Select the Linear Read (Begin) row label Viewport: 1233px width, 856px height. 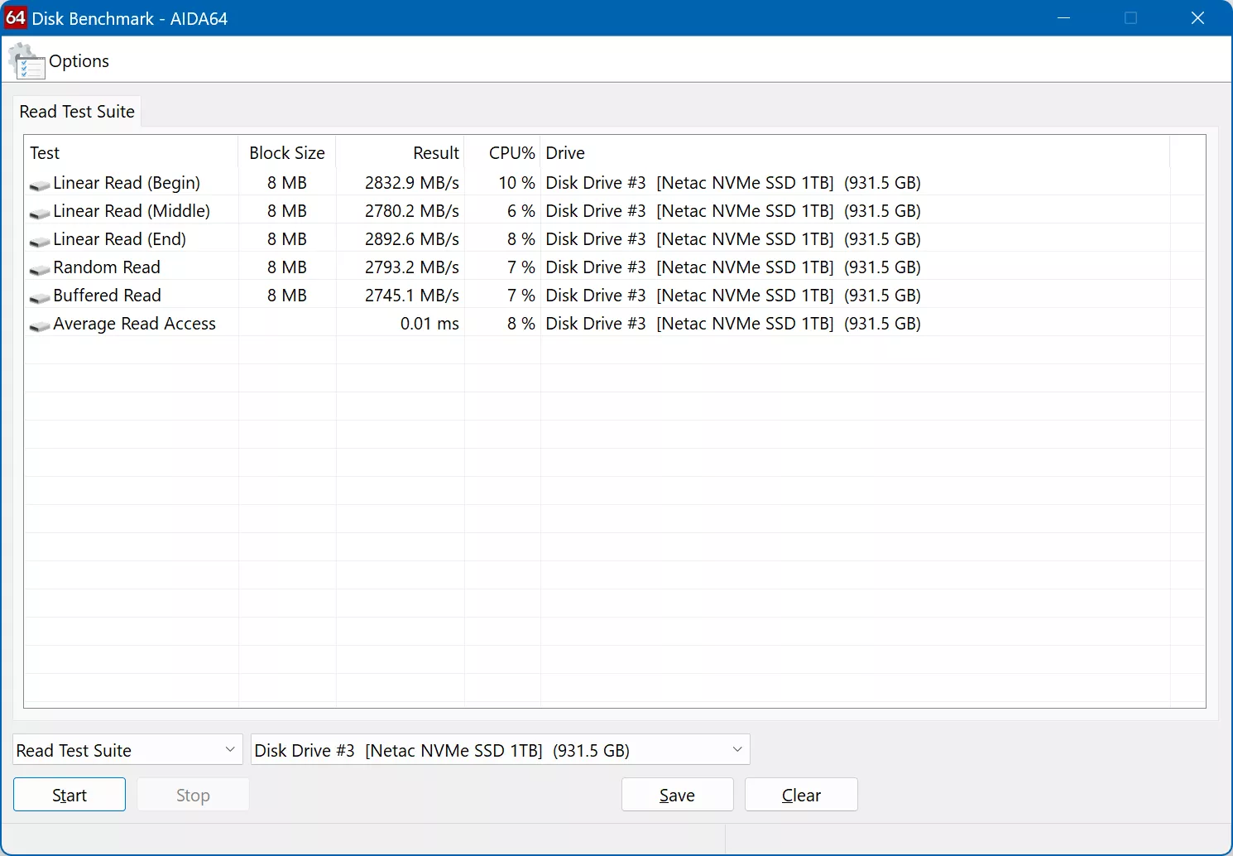coord(127,183)
